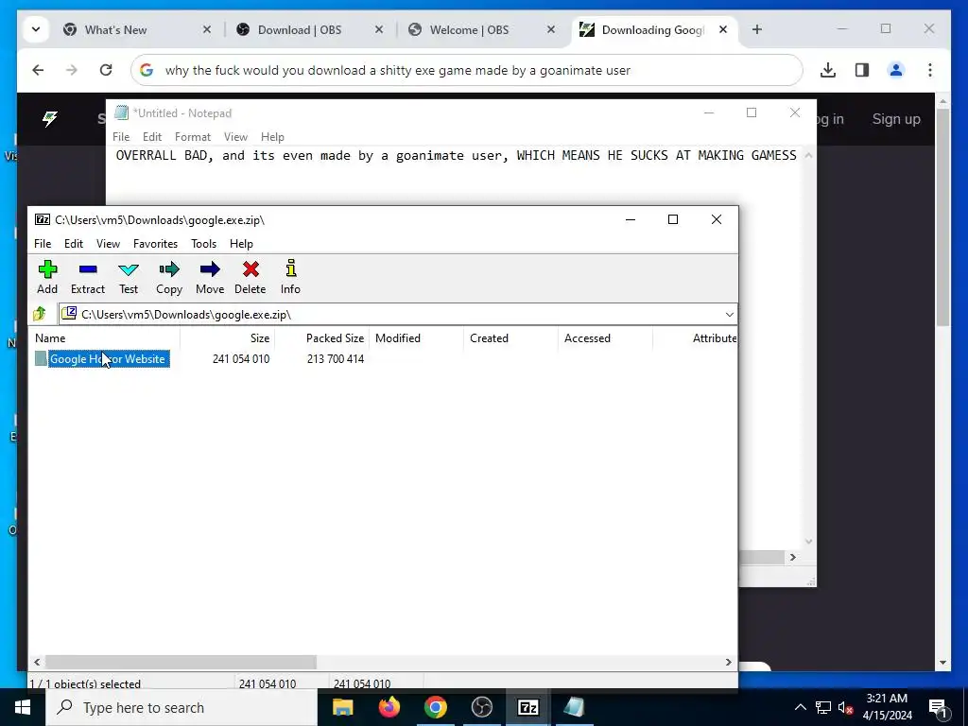Image resolution: width=968 pixels, height=726 pixels.
Task: Click the Chrome address bar
Action: click(x=467, y=70)
